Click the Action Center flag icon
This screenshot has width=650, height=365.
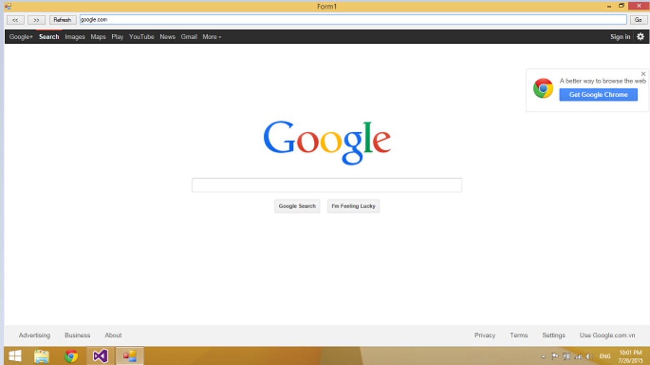pos(555,356)
